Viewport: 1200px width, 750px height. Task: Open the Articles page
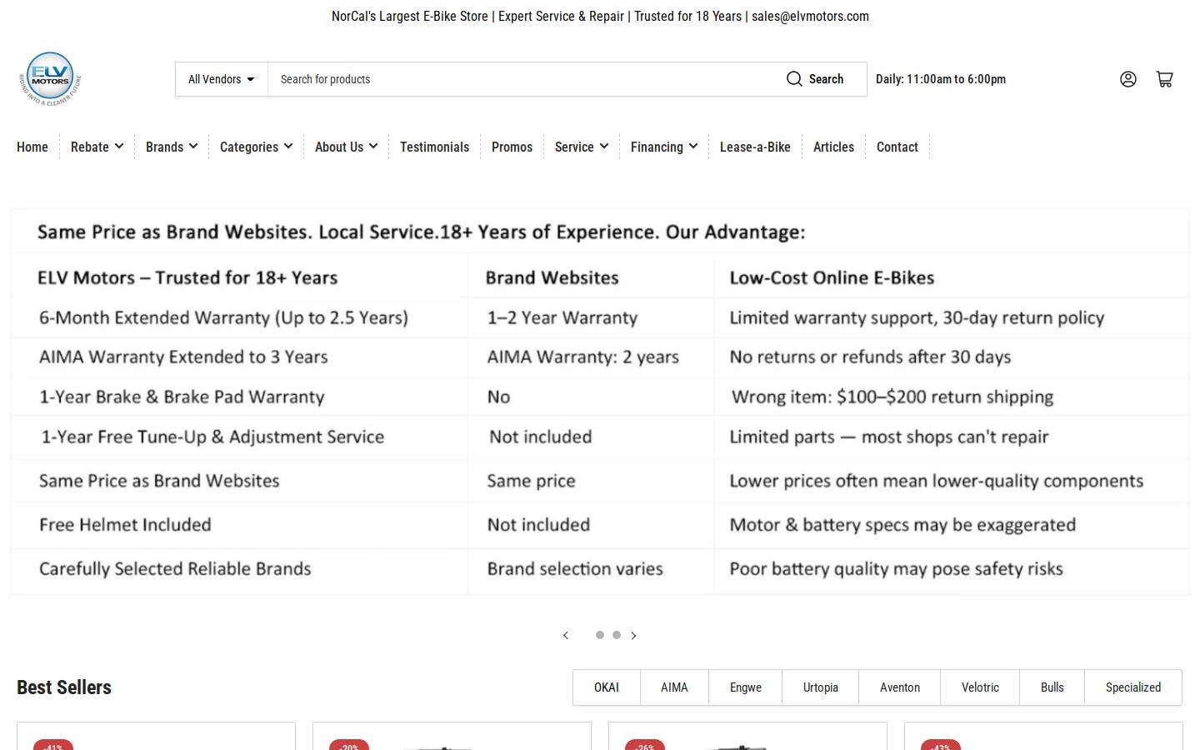pyautogui.click(x=833, y=147)
